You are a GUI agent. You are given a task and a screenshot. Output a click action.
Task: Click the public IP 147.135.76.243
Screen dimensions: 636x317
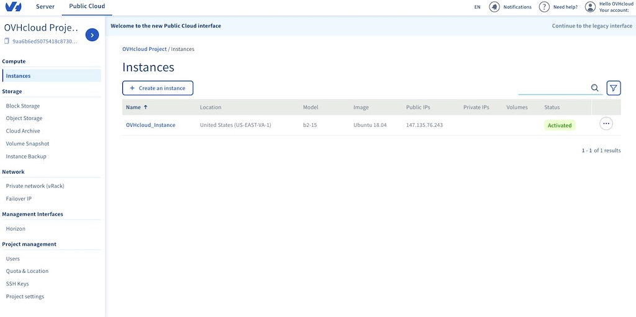point(424,125)
